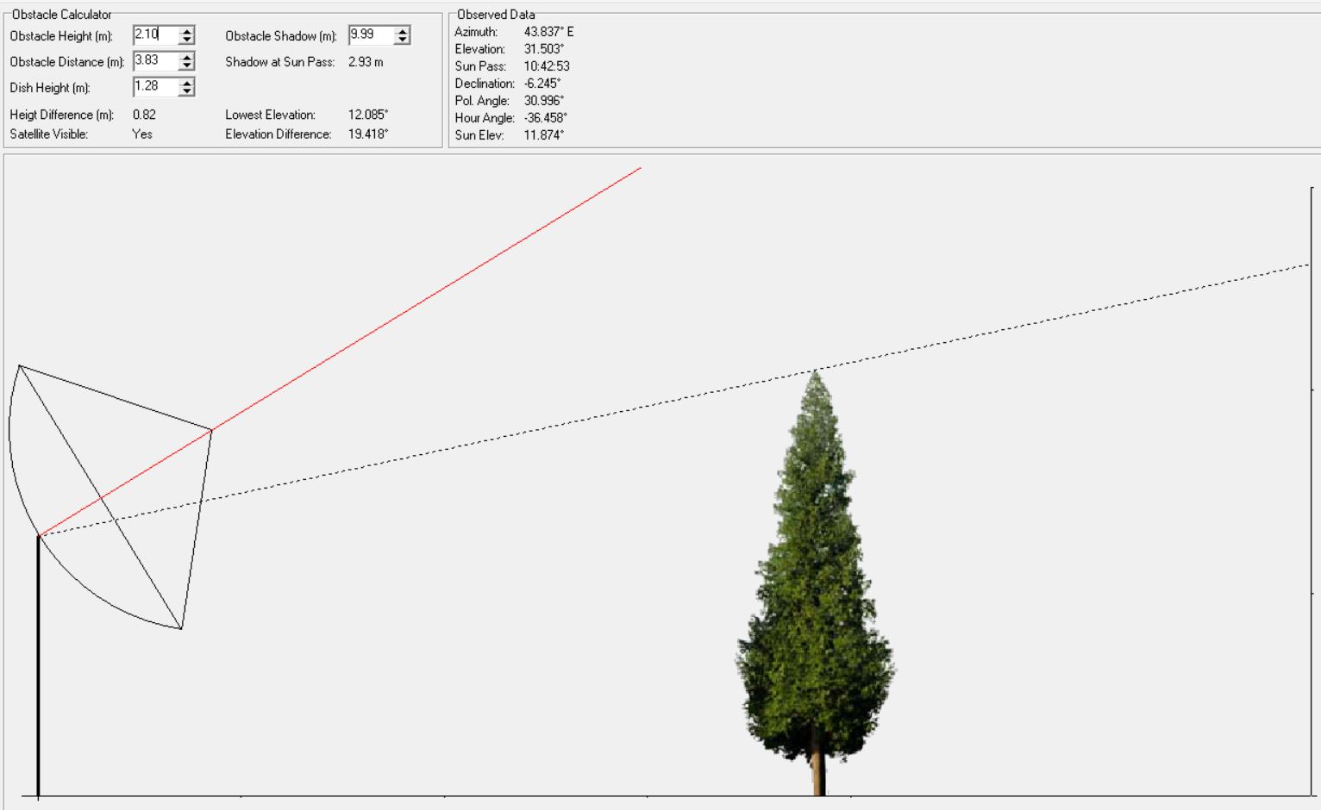This screenshot has width=1321, height=810.
Task: Click the Elevation Difference value 19.418°
Action: [x=368, y=134]
